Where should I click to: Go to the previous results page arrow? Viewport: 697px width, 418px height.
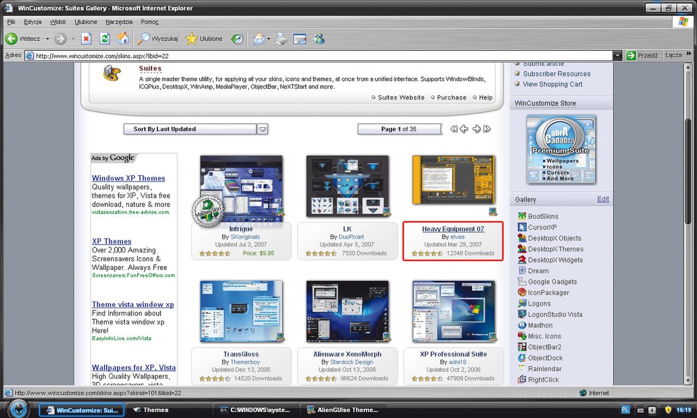[x=464, y=129]
